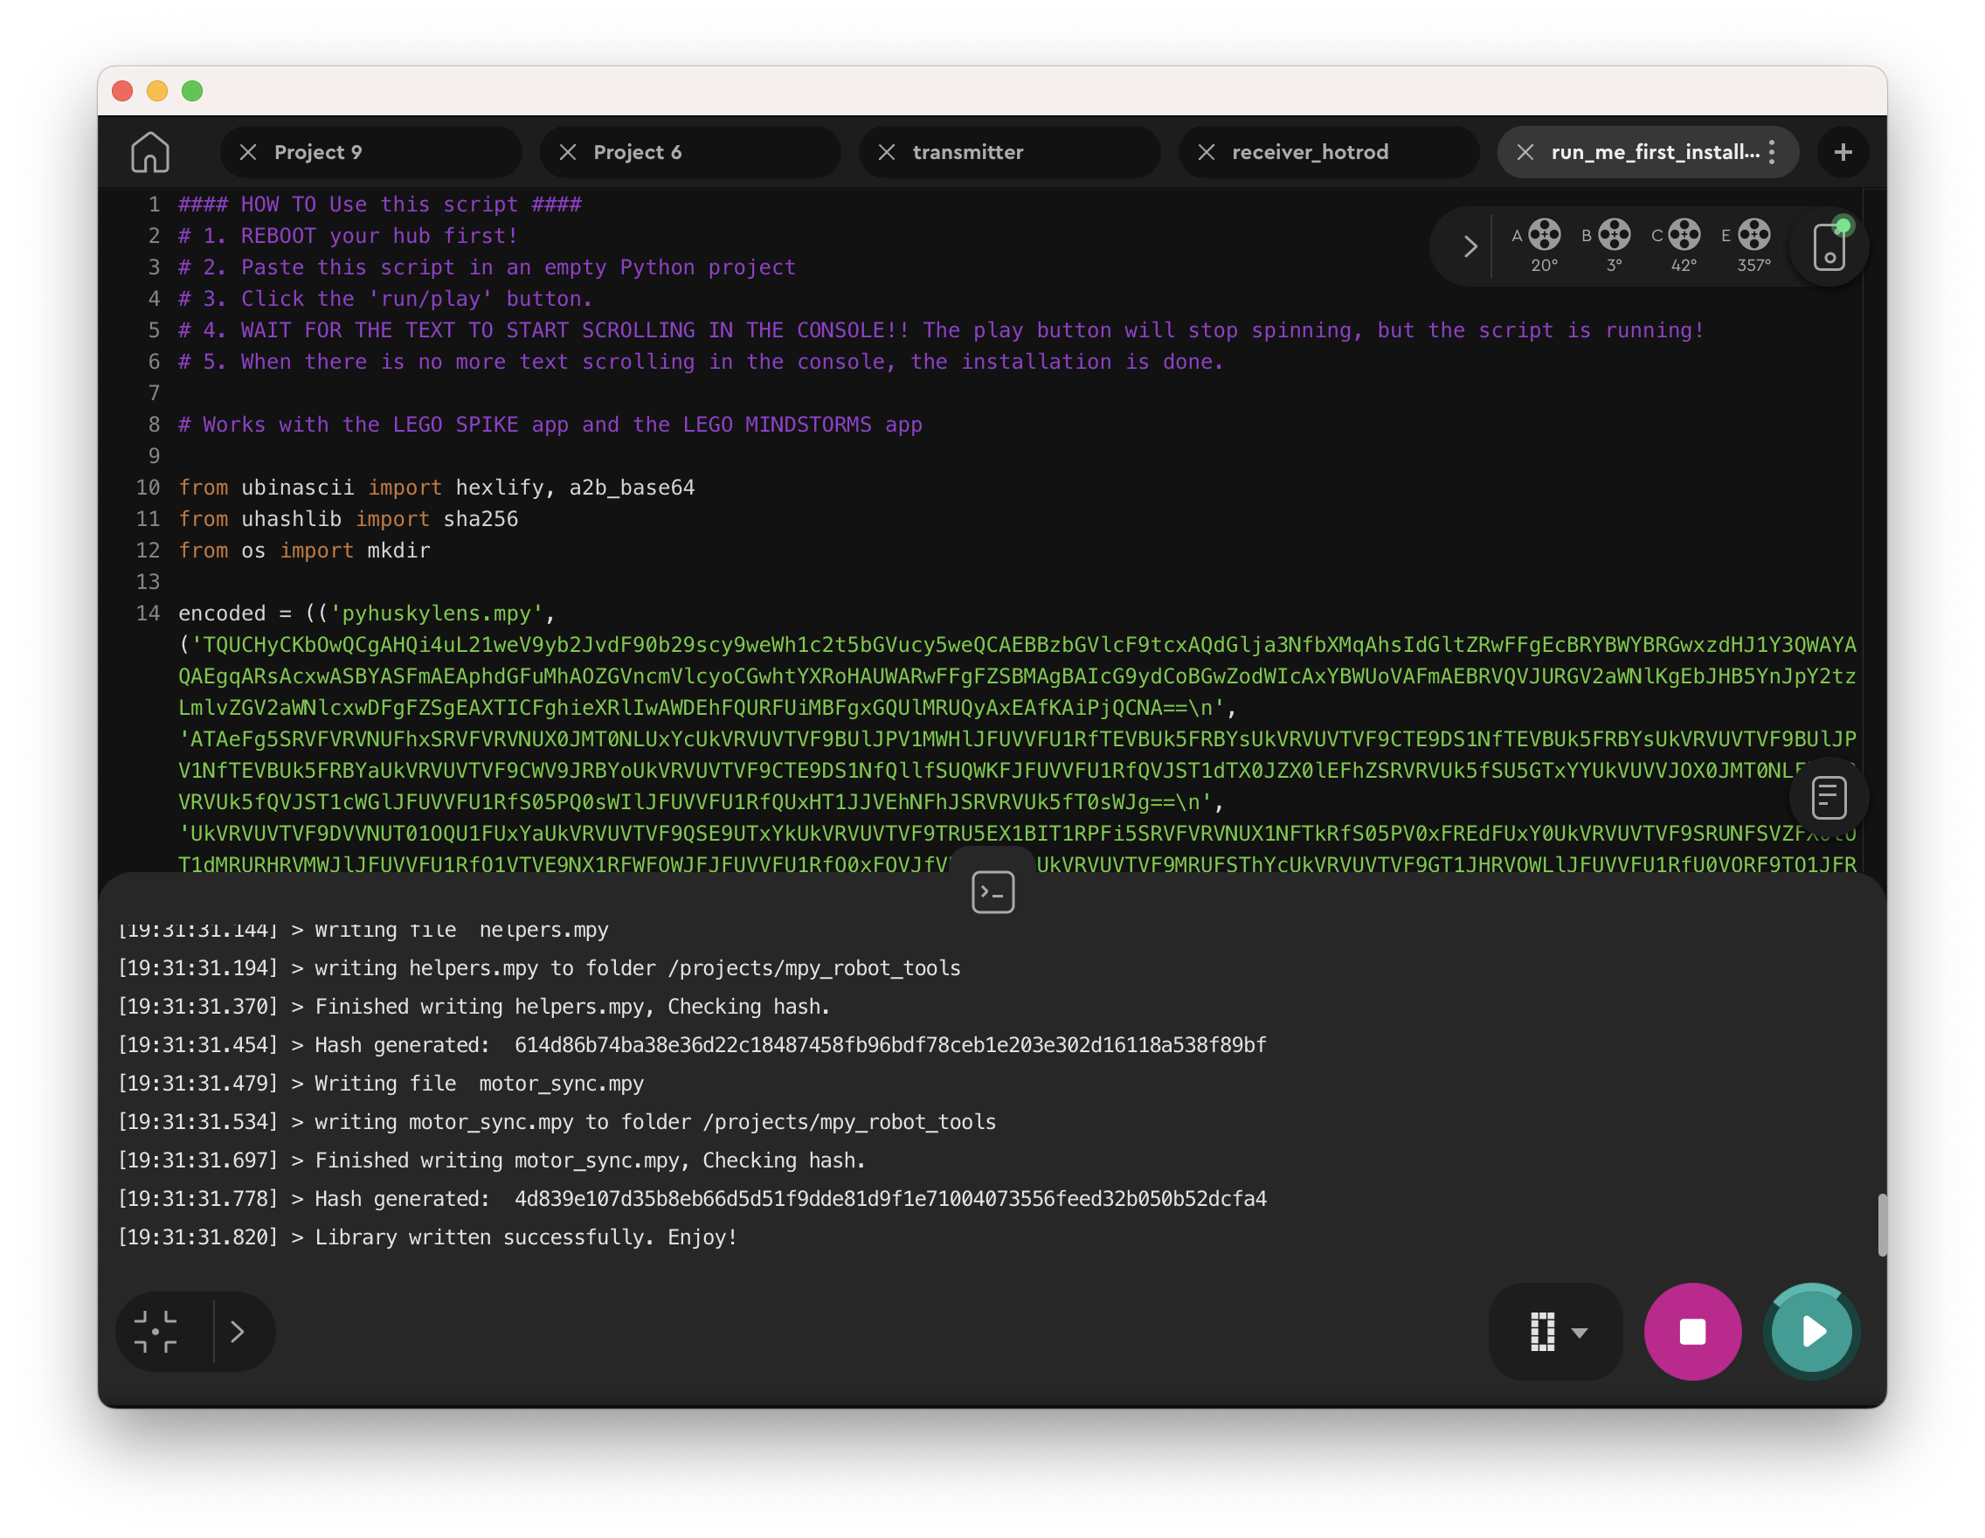
Task: Open the knowledge base document icon
Action: (x=1829, y=798)
